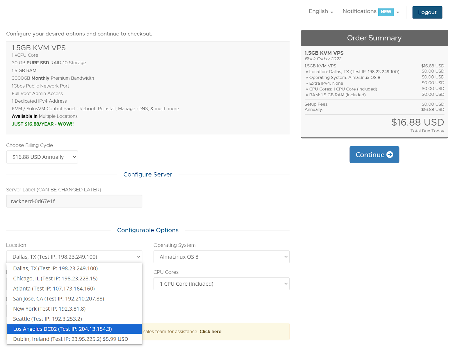The width and height of the screenshot is (453, 352).
Task: Click the Server Label input field
Action: [74, 201]
